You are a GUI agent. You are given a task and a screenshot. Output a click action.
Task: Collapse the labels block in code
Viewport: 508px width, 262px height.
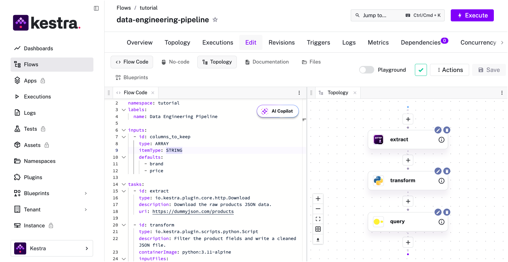click(x=124, y=110)
